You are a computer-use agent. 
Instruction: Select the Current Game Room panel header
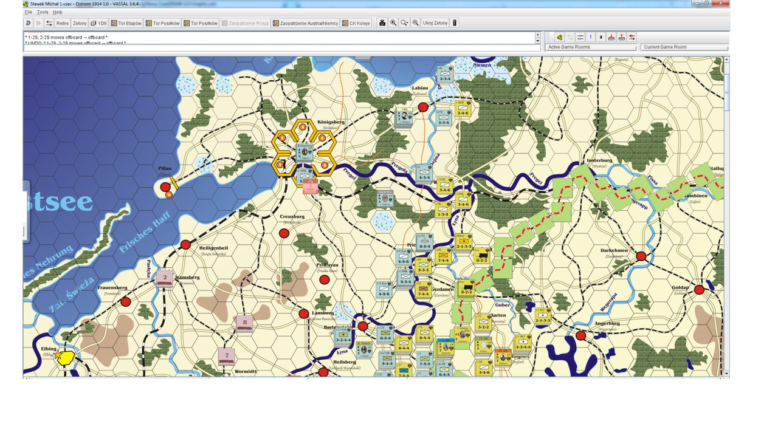tap(686, 47)
